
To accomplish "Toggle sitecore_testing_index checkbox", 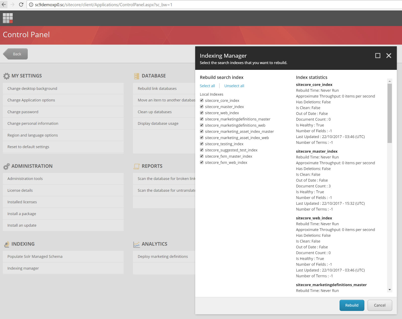I will coord(202,144).
